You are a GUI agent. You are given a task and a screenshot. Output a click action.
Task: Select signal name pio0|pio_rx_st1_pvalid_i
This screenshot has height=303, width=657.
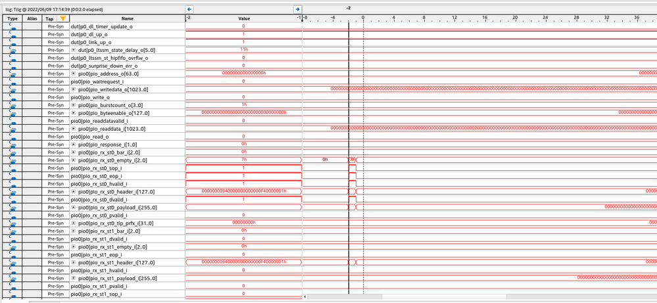pos(99,286)
